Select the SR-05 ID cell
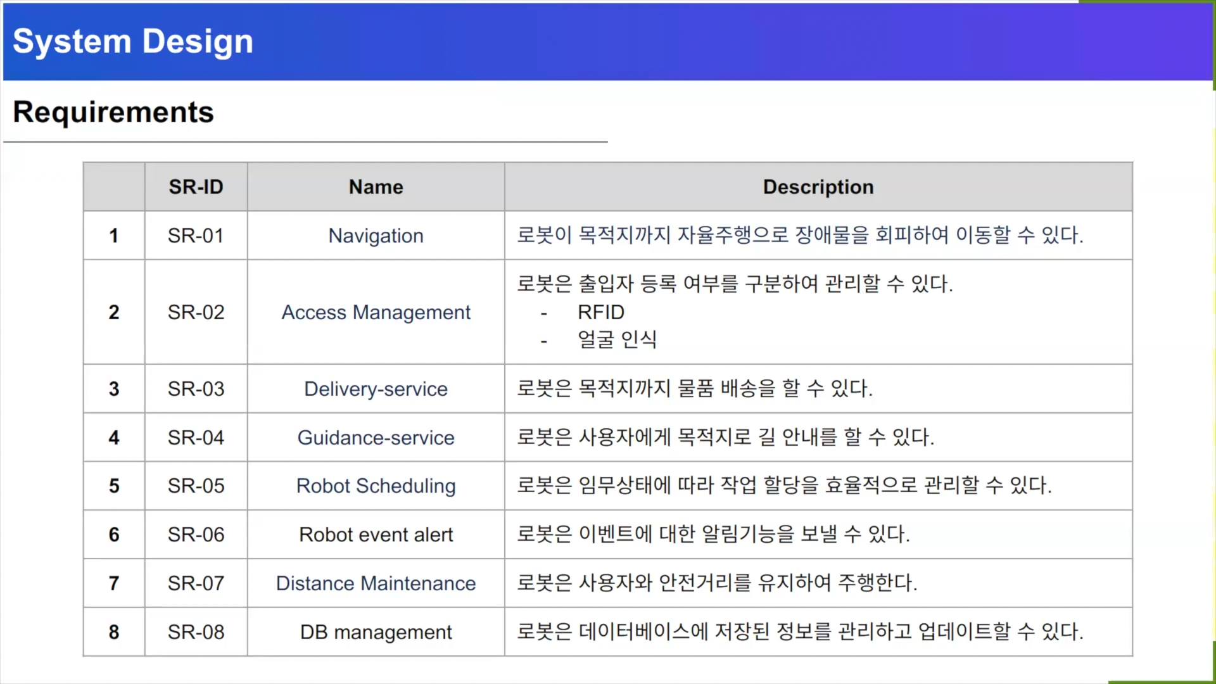This screenshot has width=1216, height=684. click(196, 486)
